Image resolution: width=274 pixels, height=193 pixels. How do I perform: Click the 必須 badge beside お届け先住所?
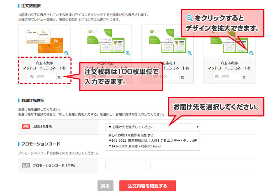(26, 126)
